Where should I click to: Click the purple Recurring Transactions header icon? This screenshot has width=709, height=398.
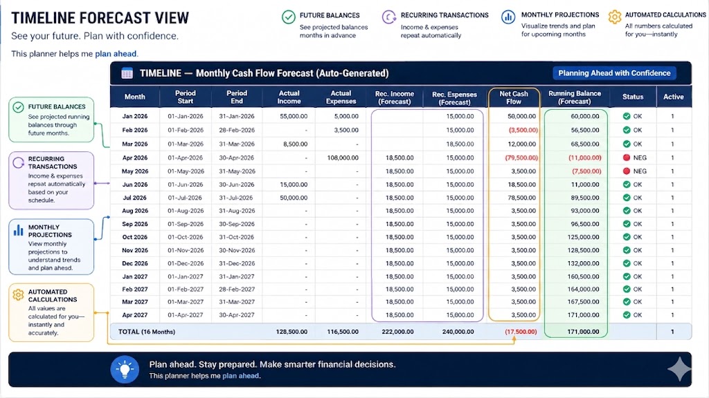[389, 17]
